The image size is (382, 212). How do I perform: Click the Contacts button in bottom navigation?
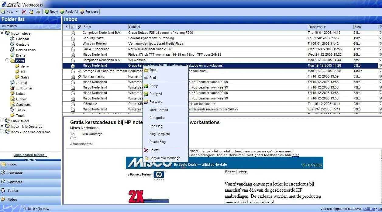click(30, 182)
